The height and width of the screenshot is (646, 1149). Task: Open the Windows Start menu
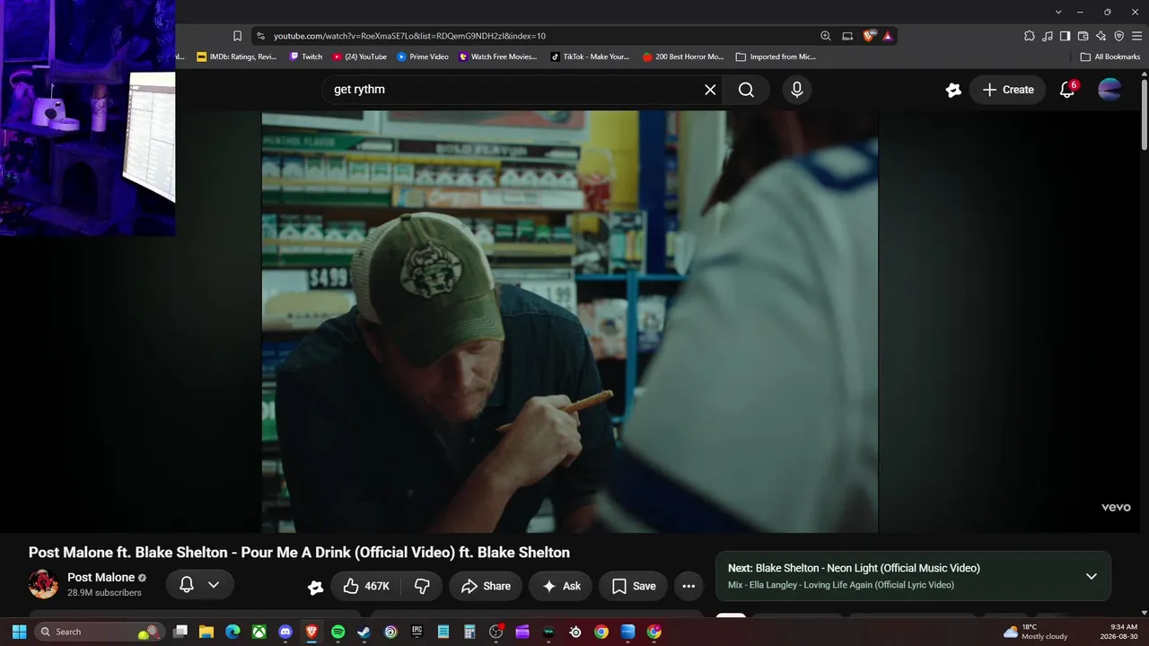pos(19,632)
